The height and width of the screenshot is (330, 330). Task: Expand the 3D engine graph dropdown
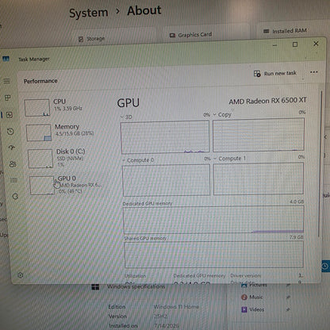pos(127,117)
